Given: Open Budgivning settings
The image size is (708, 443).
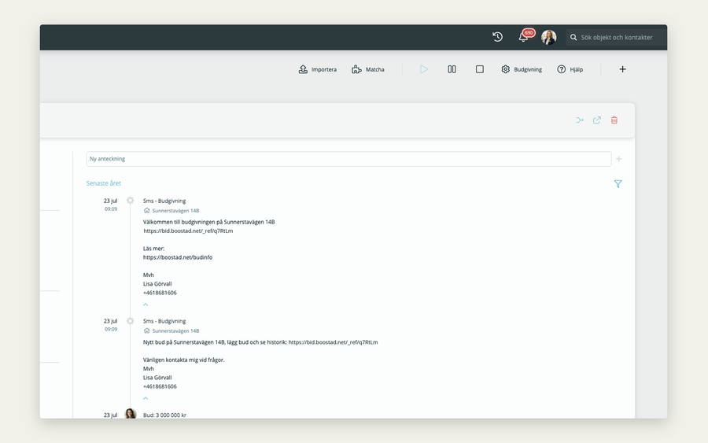Looking at the screenshot, I should pyautogui.click(x=522, y=69).
